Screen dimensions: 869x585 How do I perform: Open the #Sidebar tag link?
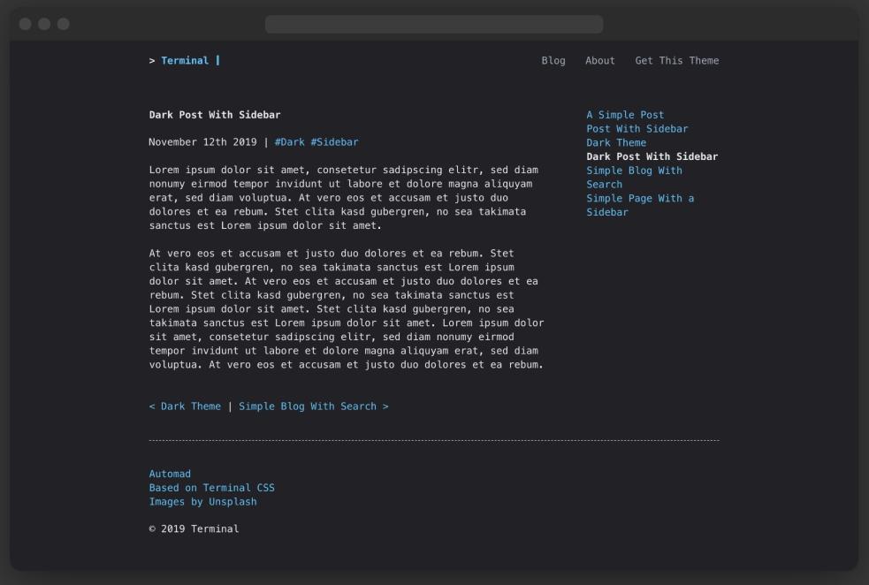click(x=333, y=141)
